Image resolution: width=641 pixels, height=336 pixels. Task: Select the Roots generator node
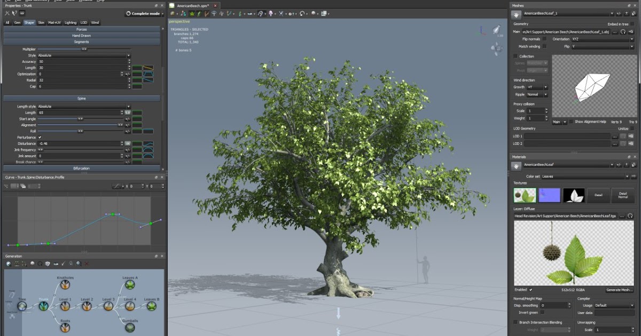pos(65,328)
